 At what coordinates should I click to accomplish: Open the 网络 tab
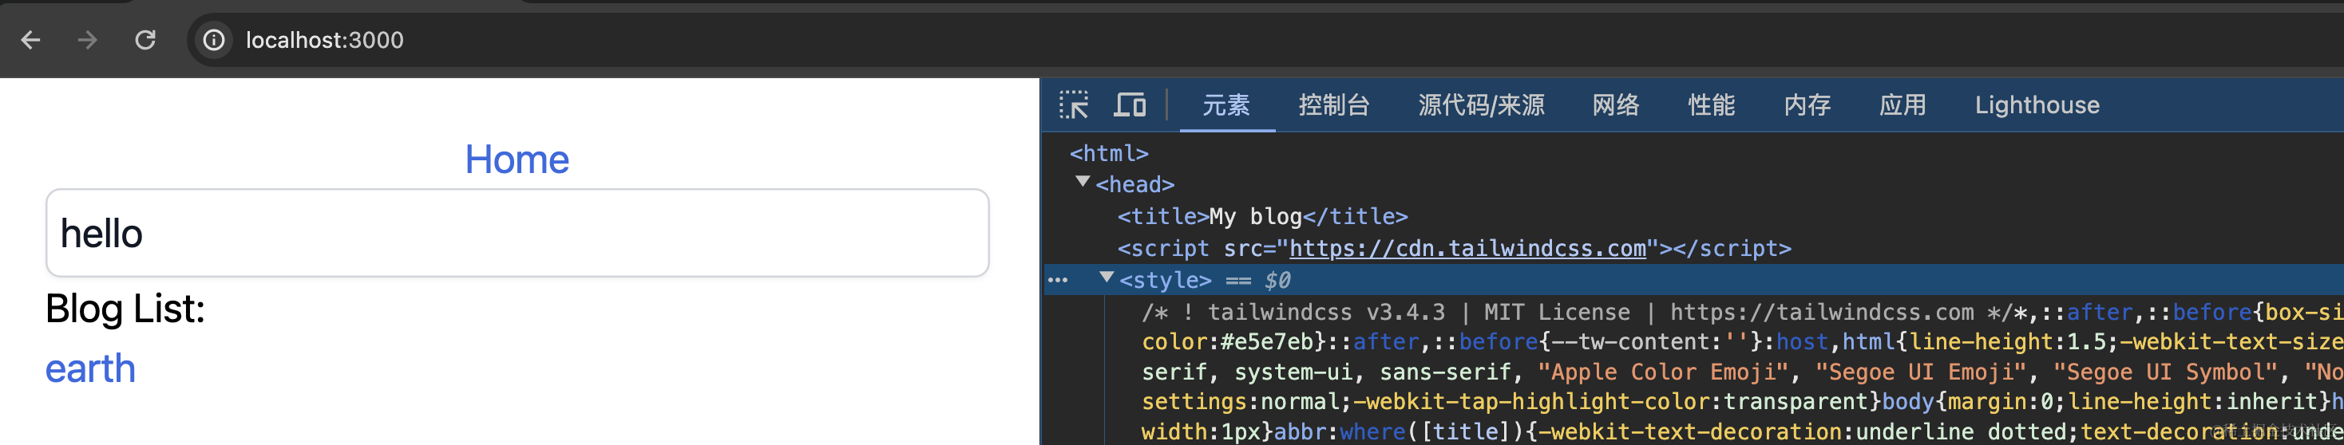pos(1615,105)
